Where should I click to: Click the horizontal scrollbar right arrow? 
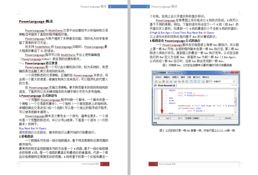[x=233, y=115]
